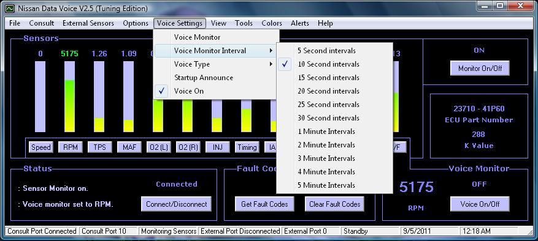Open the Options menu
Image resolution: width=538 pixels, height=241 pixels.
[x=136, y=23]
